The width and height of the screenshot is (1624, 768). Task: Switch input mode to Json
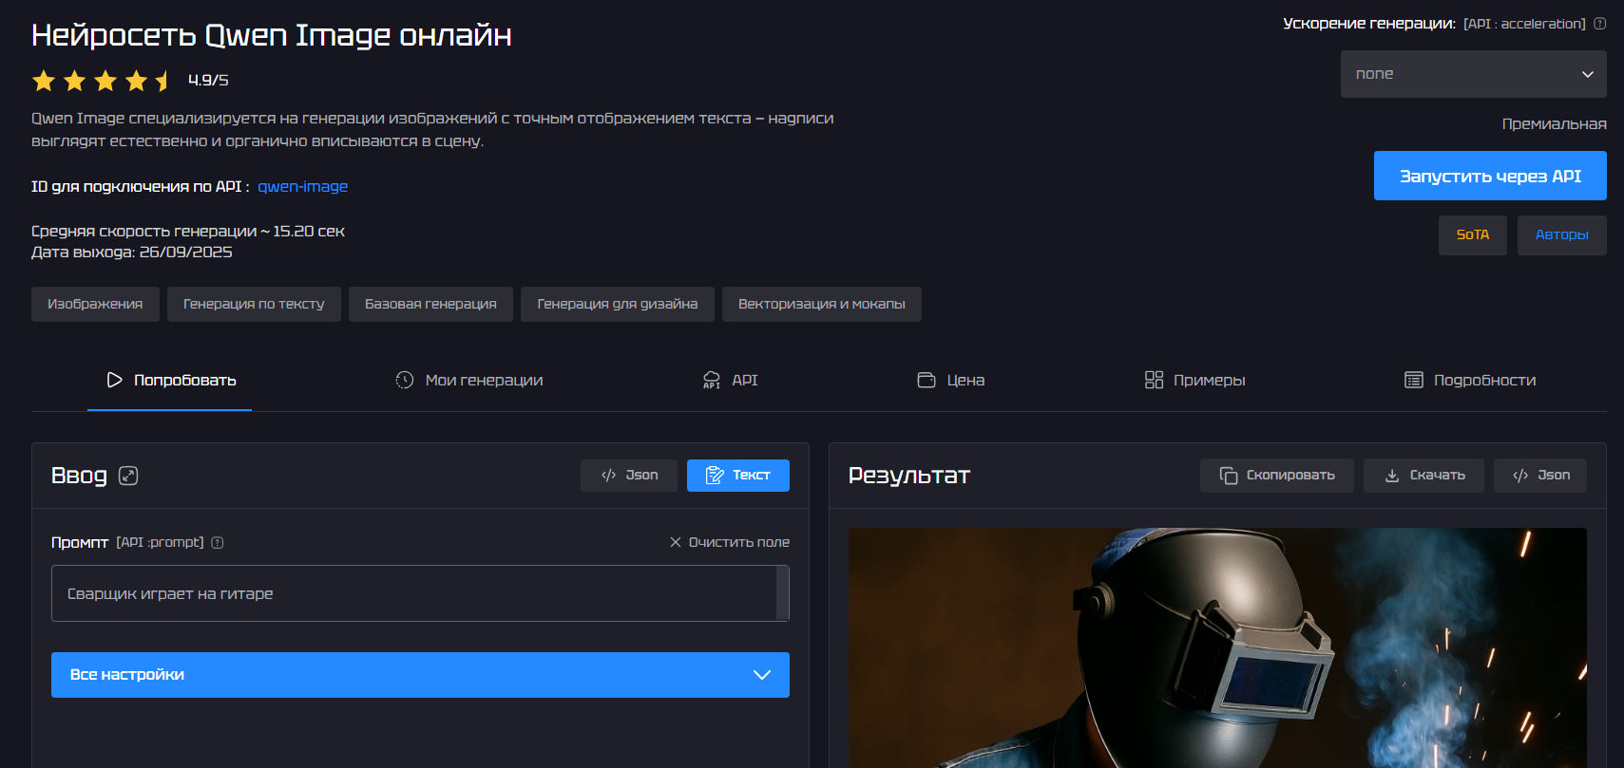628,476
